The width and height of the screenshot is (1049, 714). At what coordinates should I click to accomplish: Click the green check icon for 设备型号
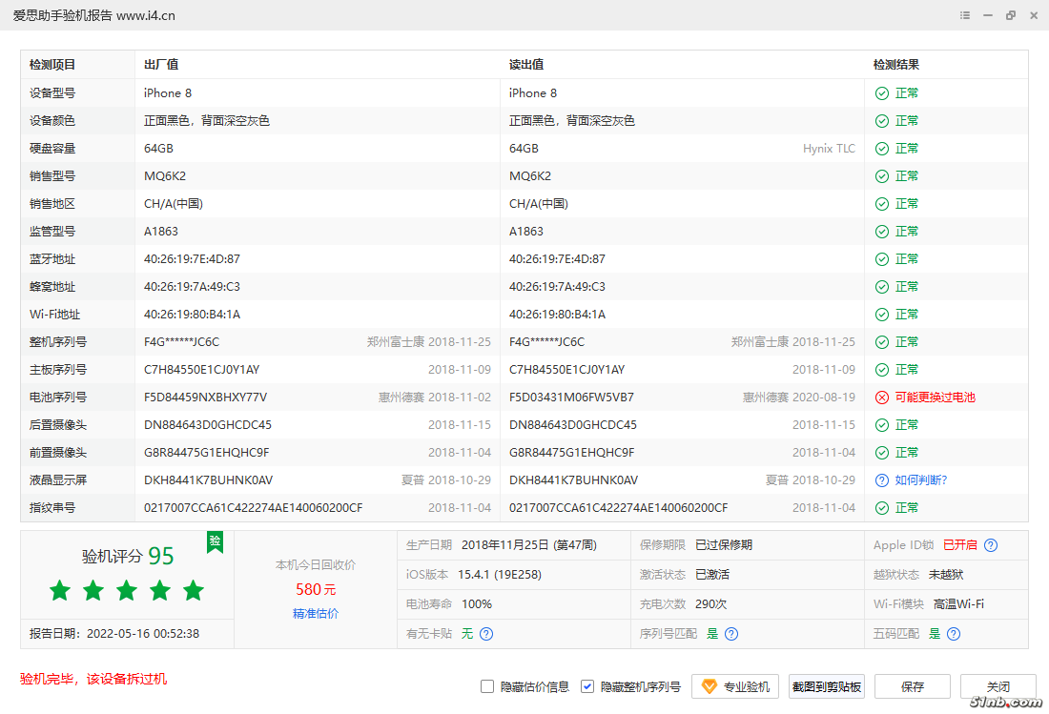coord(882,93)
